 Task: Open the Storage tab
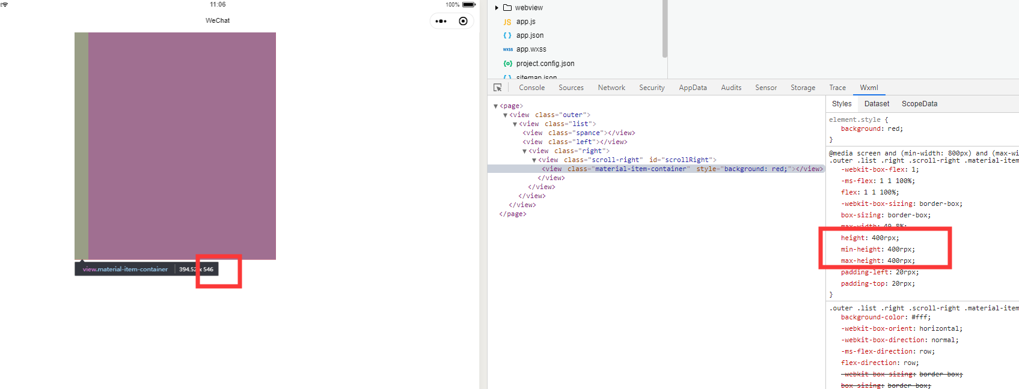[803, 88]
